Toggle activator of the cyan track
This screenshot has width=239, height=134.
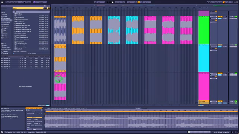tap(220, 45)
